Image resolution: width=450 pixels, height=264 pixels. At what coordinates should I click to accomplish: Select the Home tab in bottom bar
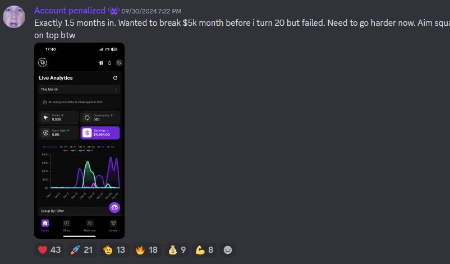tap(45, 225)
